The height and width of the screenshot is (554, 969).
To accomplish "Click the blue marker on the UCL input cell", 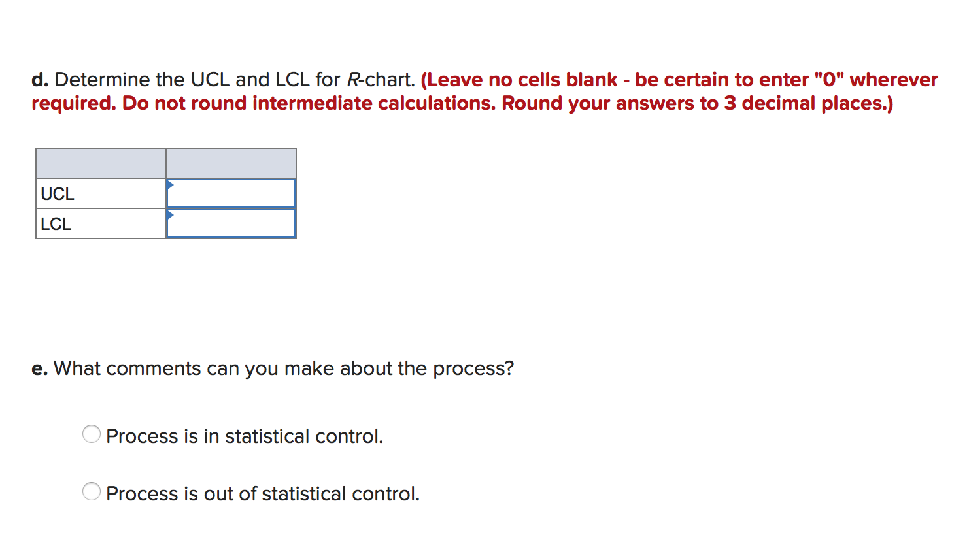I will click(170, 185).
